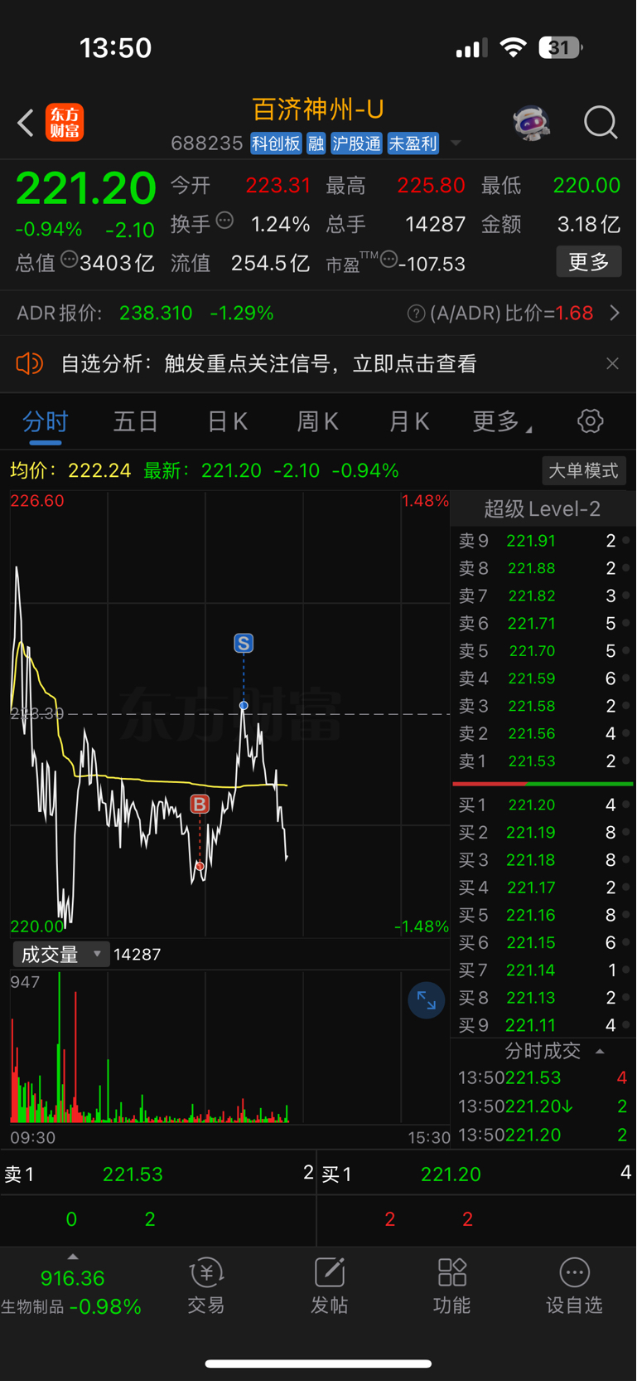Viewport: 637px width, 1381px height.
Task: Tap the 生物制品 sector index label
Action: [x=32, y=1307]
